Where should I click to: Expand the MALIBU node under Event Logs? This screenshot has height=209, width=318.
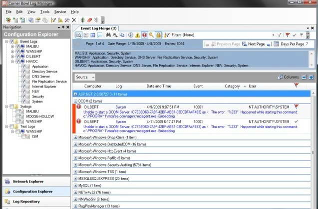click(x=11, y=46)
